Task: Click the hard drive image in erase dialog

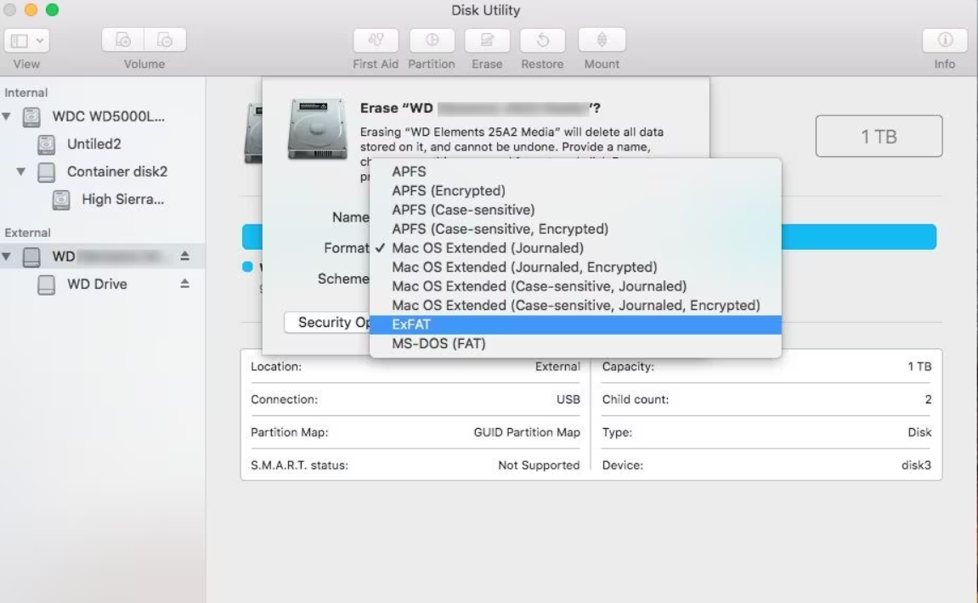Action: pos(317,129)
